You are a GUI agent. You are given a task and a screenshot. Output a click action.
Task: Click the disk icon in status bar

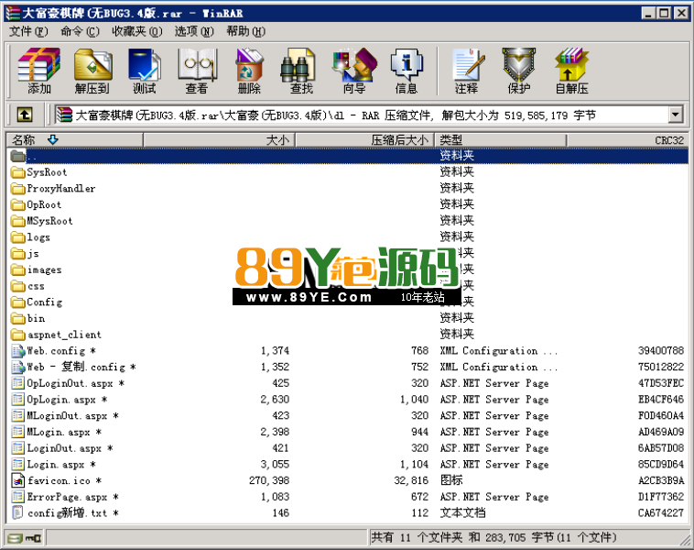click(x=16, y=538)
